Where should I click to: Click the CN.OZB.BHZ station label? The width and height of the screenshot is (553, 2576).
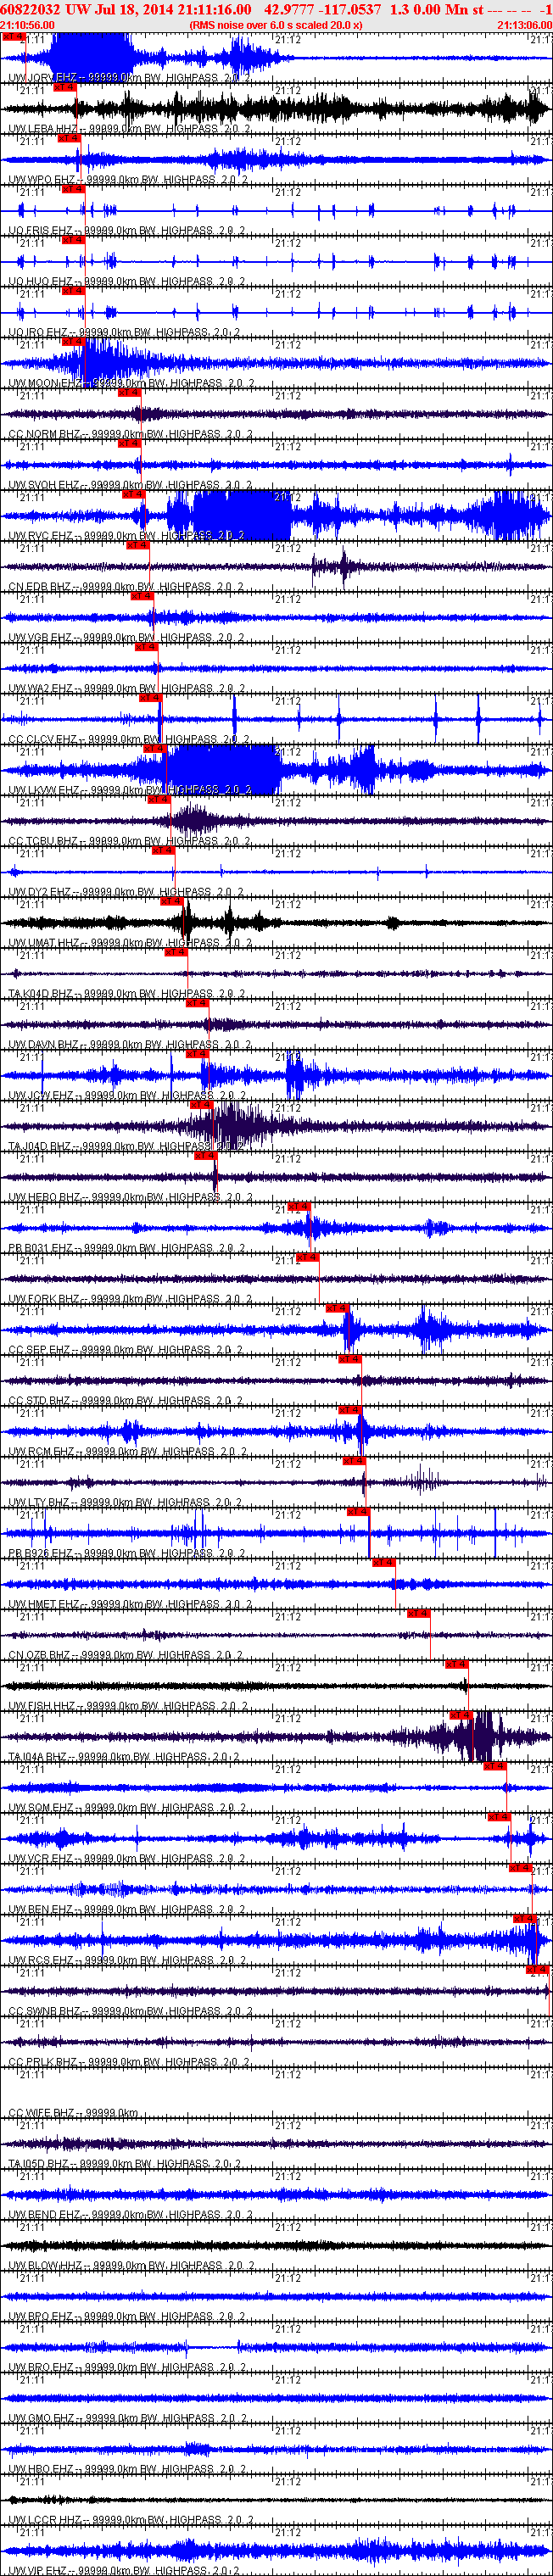[x=123, y=1654]
